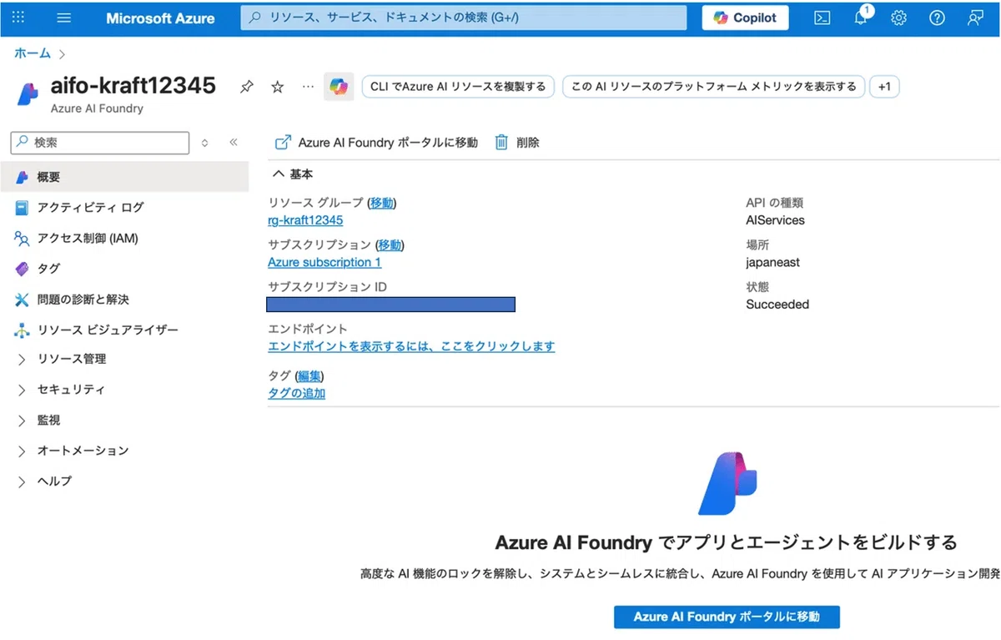Click 編集 link next to タグ

tap(309, 376)
